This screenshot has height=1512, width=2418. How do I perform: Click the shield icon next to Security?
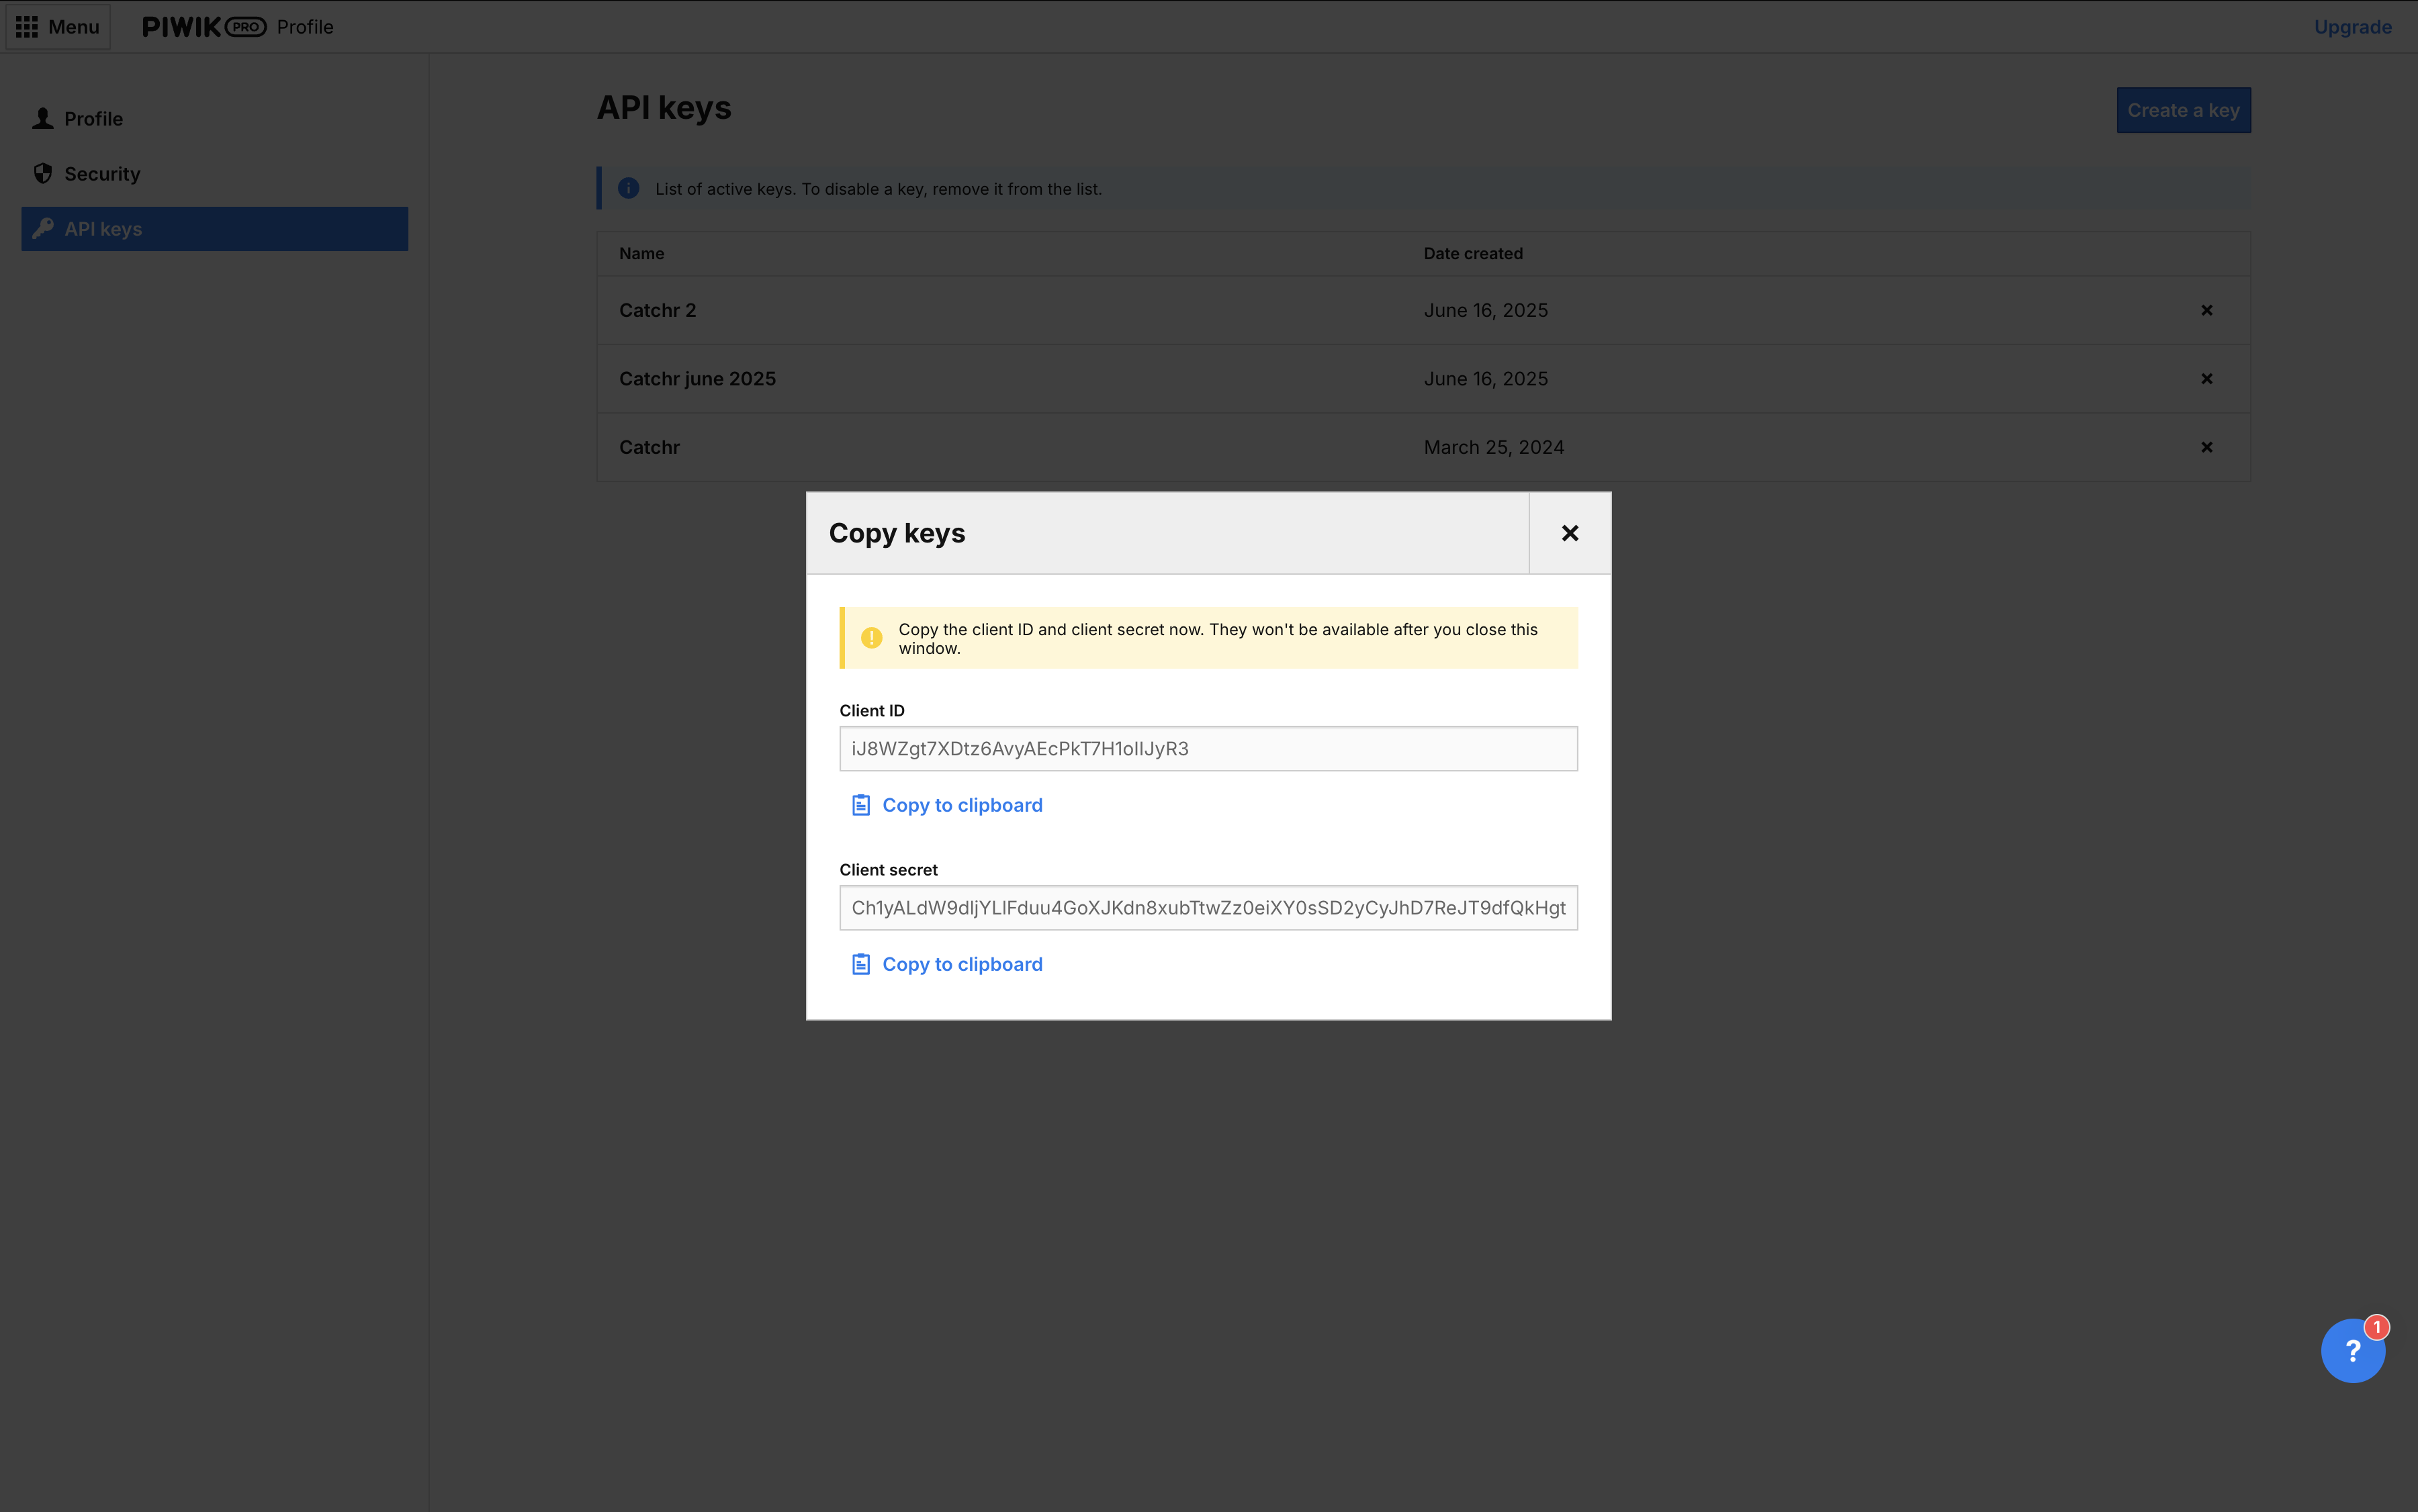pyautogui.click(x=43, y=174)
